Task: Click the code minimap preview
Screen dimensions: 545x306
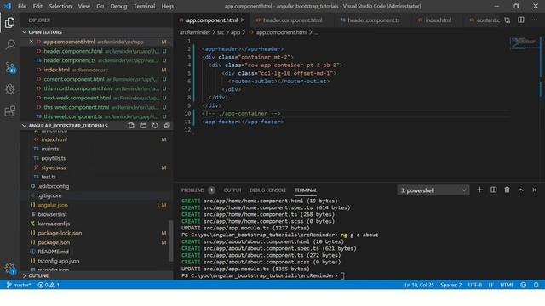Action: 524,43
